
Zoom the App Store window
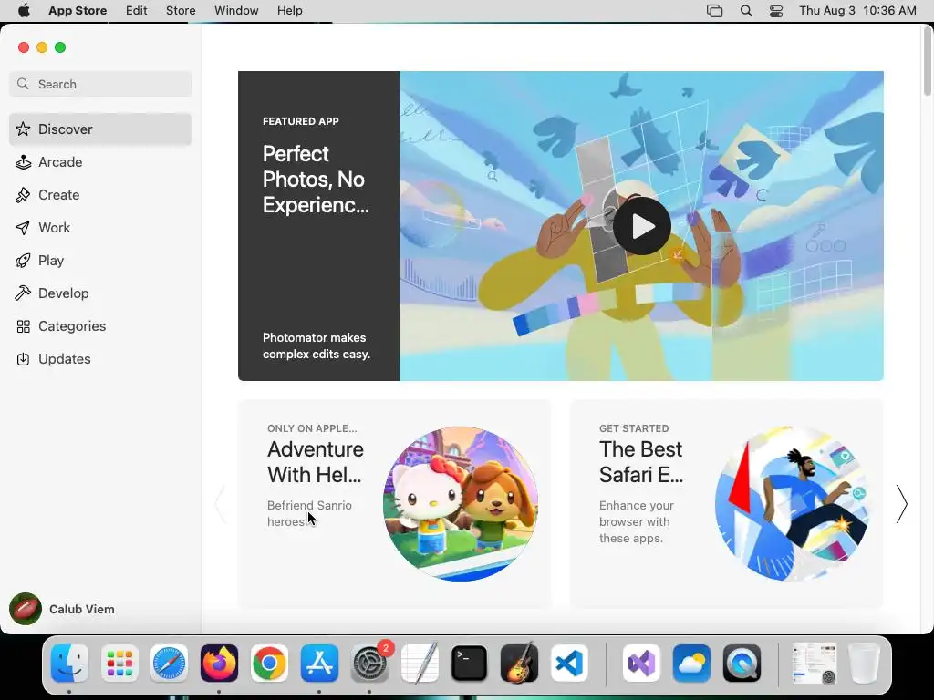[60, 47]
